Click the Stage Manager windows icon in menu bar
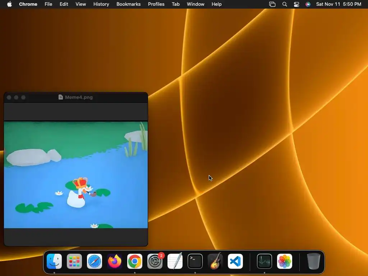 coord(272,4)
